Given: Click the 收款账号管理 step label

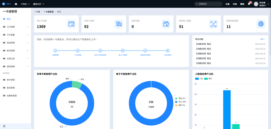Looking at the screenshot, I should [x=145, y=55].
